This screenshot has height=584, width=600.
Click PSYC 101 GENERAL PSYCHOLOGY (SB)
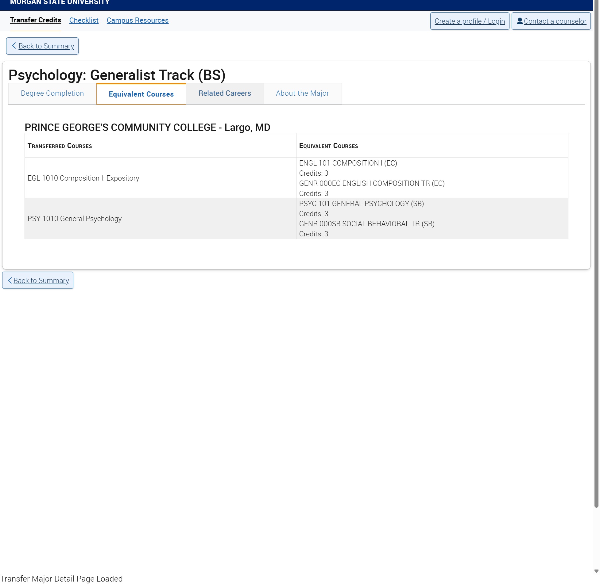click(362, 204)
